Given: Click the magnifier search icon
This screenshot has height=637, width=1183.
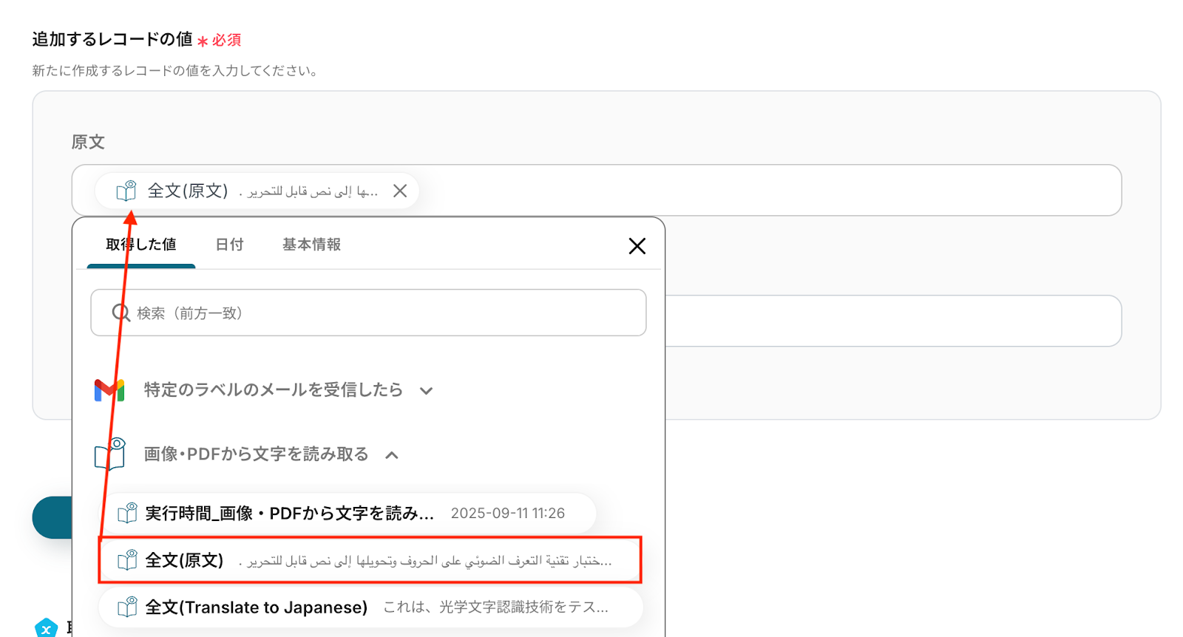Looking at the screenshot, I should 121,313.
